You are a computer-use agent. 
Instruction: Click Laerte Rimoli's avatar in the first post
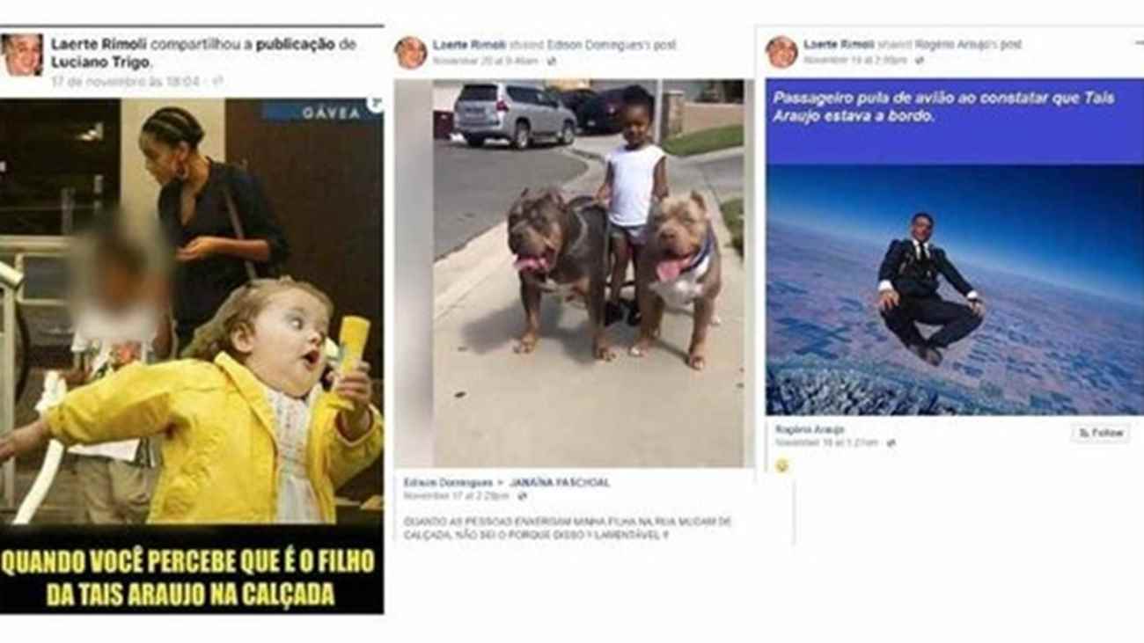coord(22,55)
